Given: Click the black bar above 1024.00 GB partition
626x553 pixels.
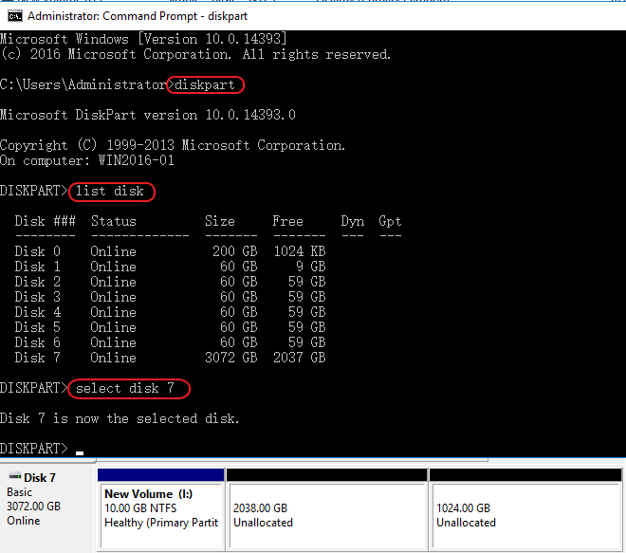Looking at the screenshot, I should click(x=525, y=474).
